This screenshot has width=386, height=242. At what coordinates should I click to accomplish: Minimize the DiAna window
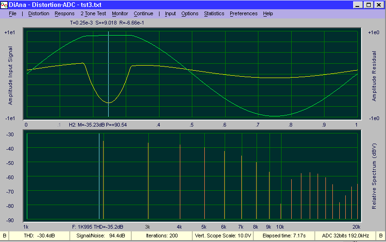(x=358, y=5)
